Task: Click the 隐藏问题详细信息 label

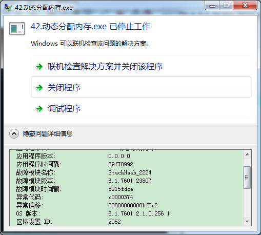Action: click(48, 134)
